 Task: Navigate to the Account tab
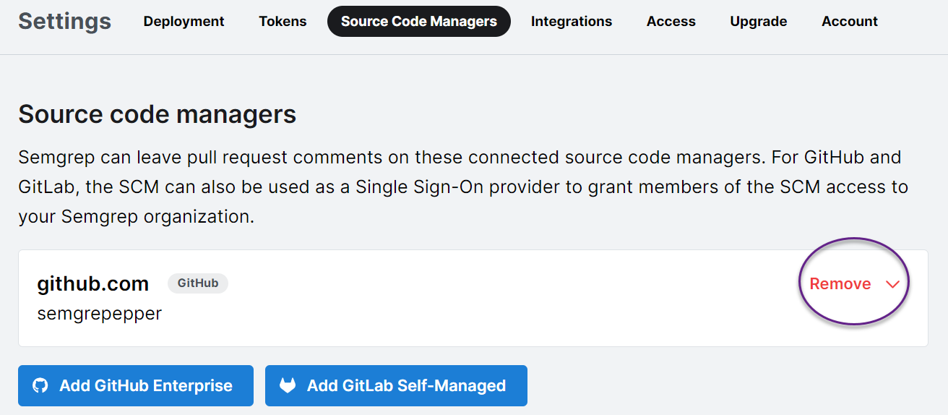pos(849,22)
